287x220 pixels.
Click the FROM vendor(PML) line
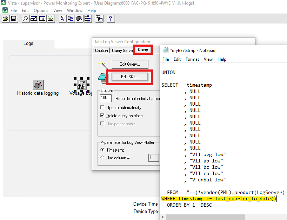[226, 192]
